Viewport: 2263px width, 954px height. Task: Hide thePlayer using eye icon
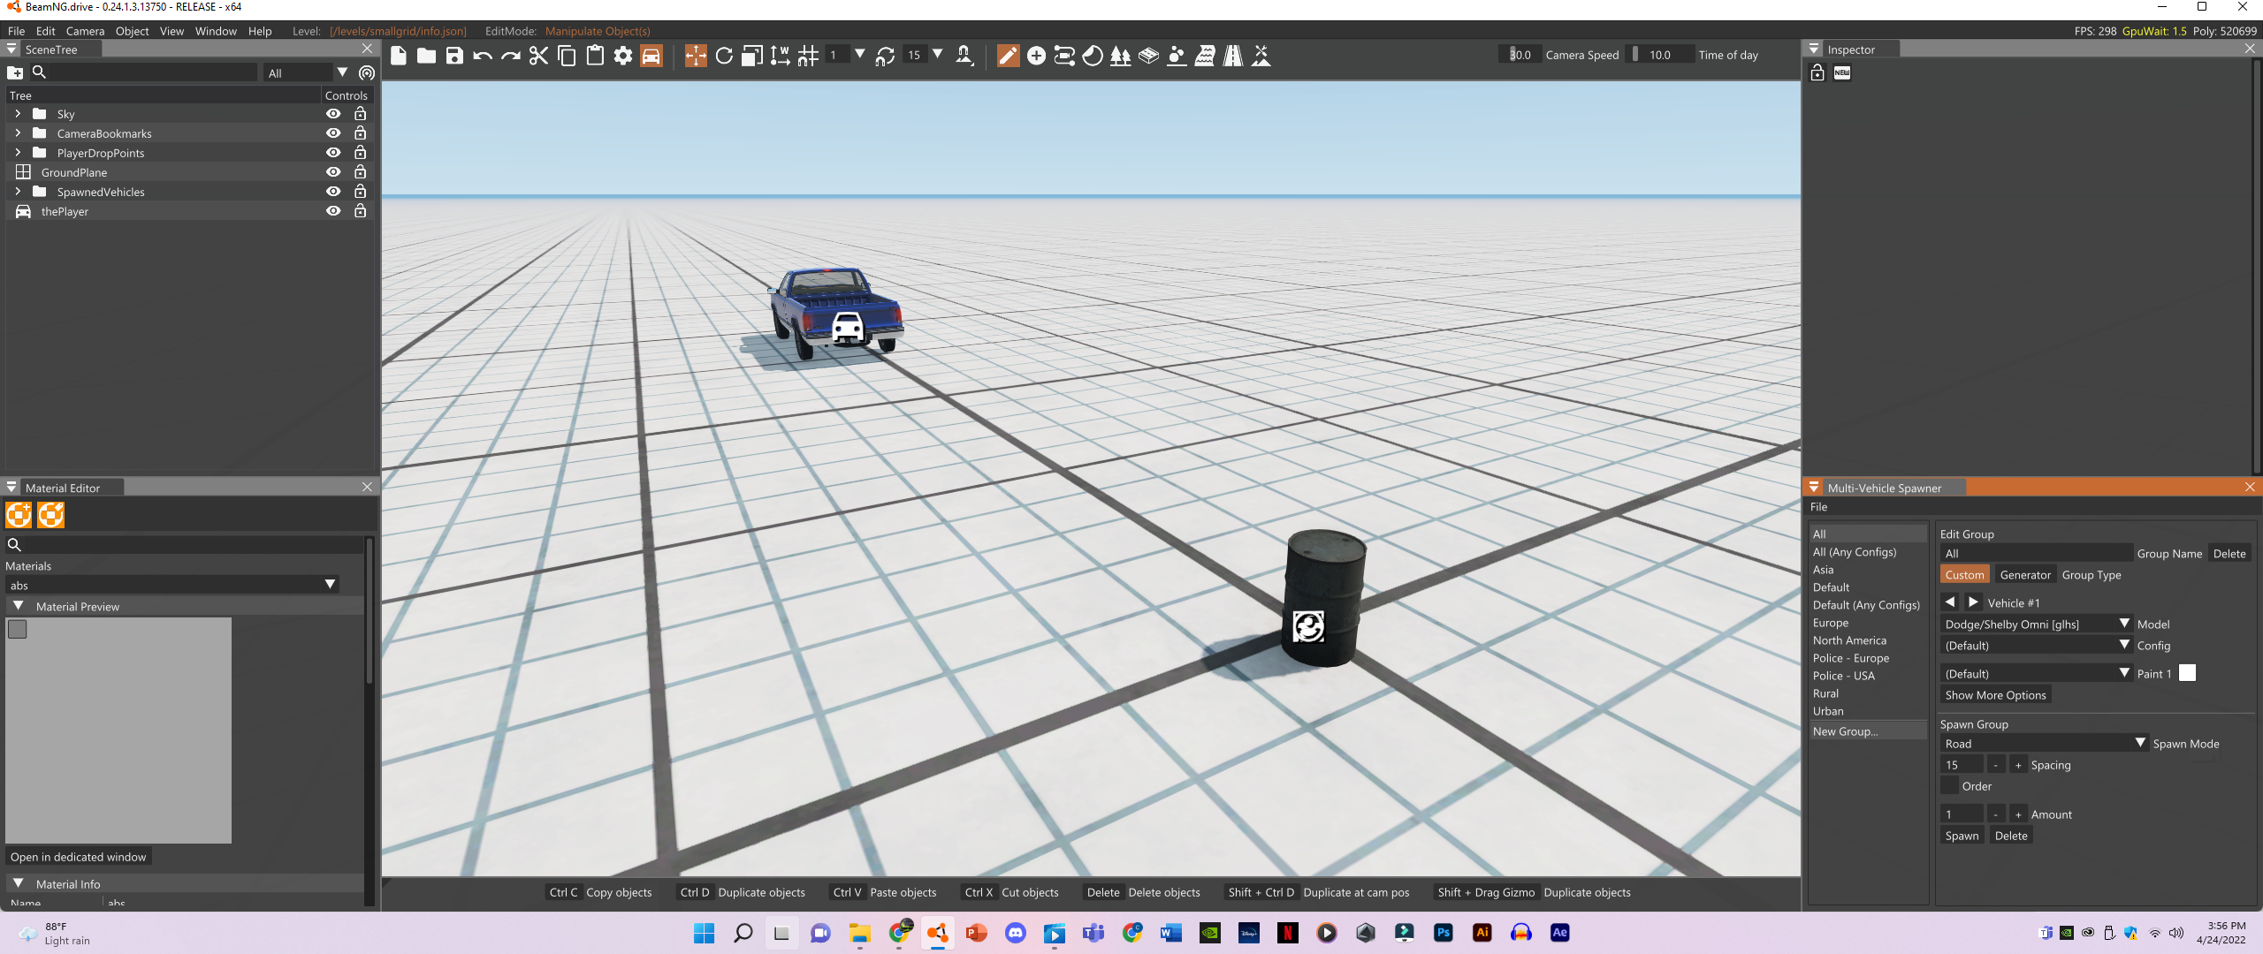click(x=333, y=211)
